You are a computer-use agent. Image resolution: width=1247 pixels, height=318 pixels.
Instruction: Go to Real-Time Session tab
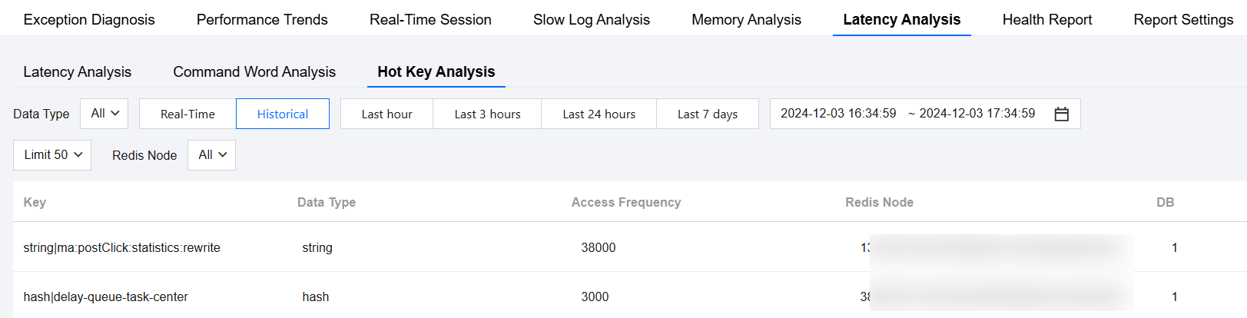tap(430, 20)
